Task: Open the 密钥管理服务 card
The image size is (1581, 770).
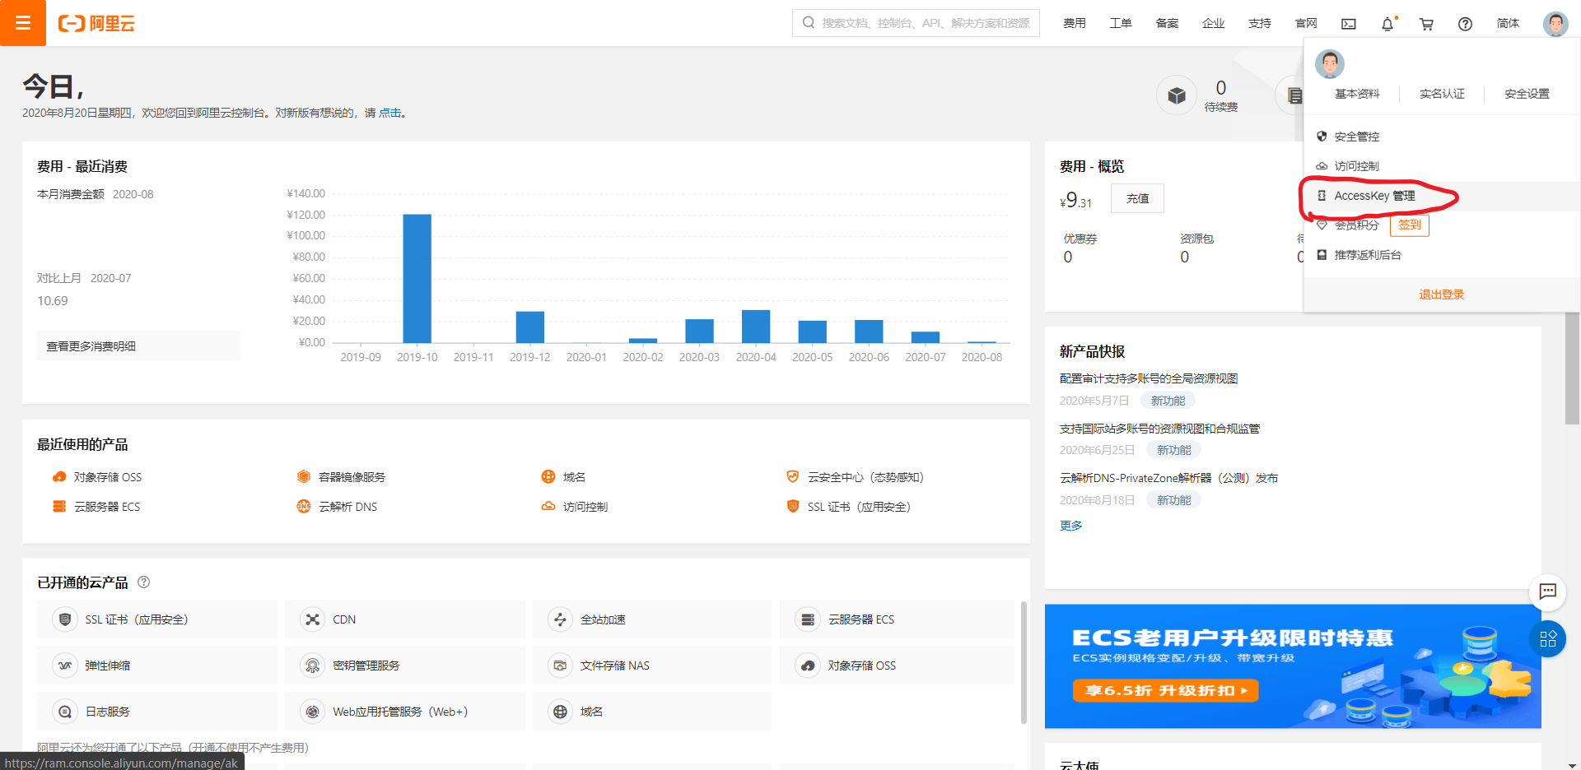Action: click(404, 666)
